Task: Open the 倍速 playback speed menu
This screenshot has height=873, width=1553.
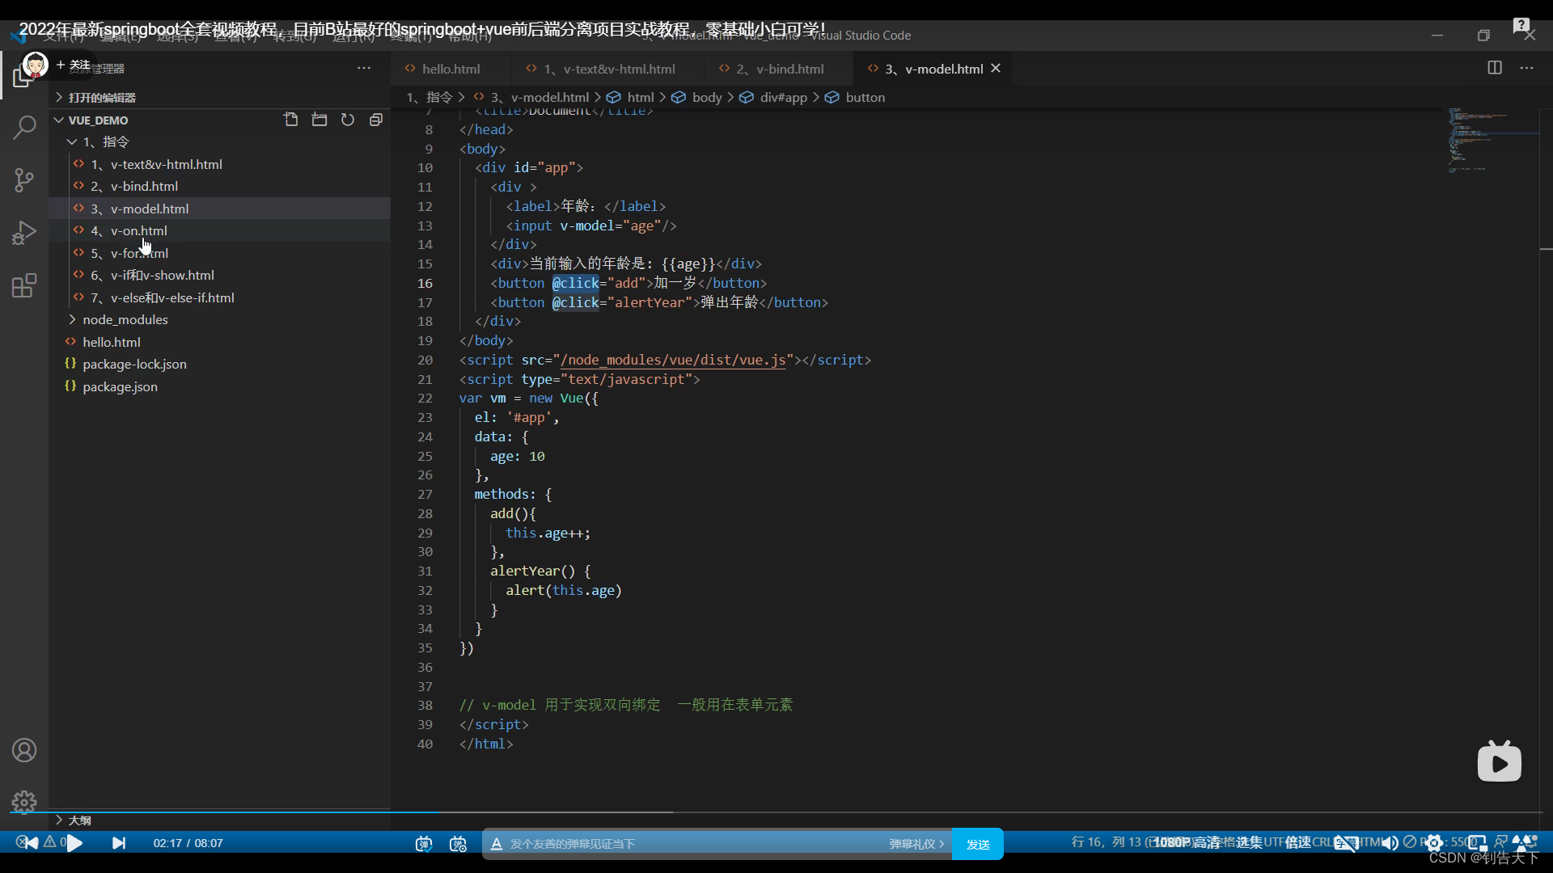Action: tap(1298, 842)
